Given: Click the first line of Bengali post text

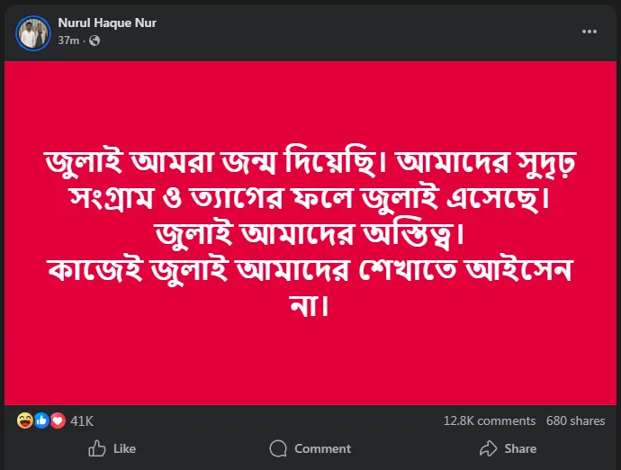Looking at the screenshot, I should [310, 165].
